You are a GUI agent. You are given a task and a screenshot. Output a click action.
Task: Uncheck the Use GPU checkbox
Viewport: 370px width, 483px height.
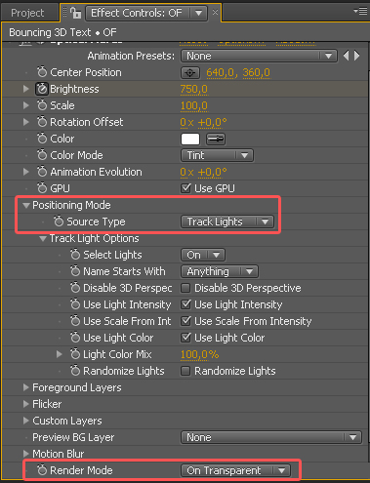click(185, 188)
